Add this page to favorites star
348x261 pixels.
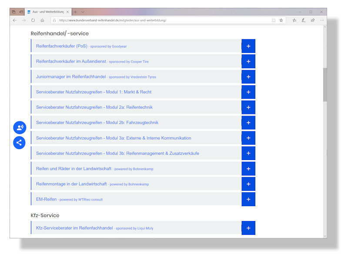(x=281, y=20)
